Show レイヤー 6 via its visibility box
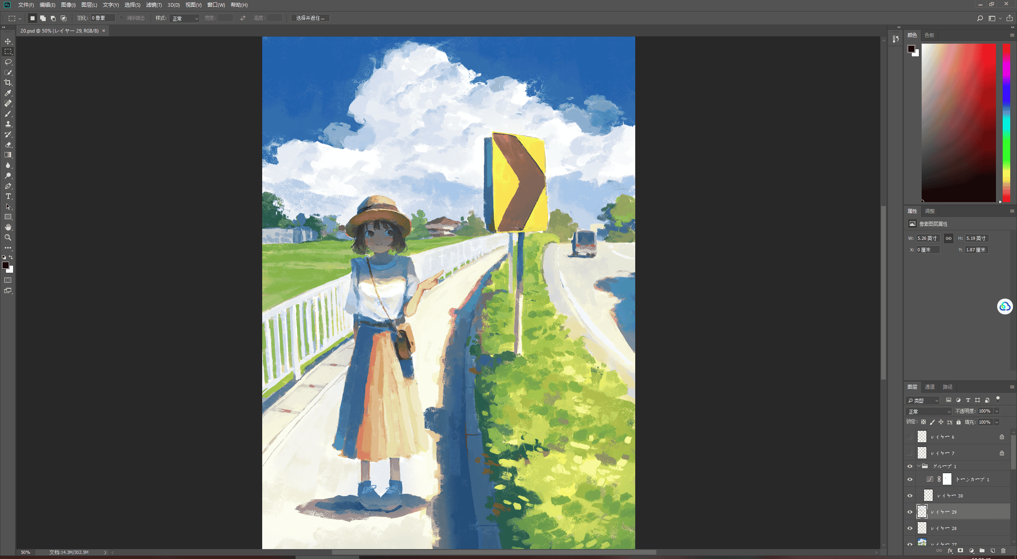The width and height of the screenshot is (1017, 559). pyautogui.click(x=910, y=437)
